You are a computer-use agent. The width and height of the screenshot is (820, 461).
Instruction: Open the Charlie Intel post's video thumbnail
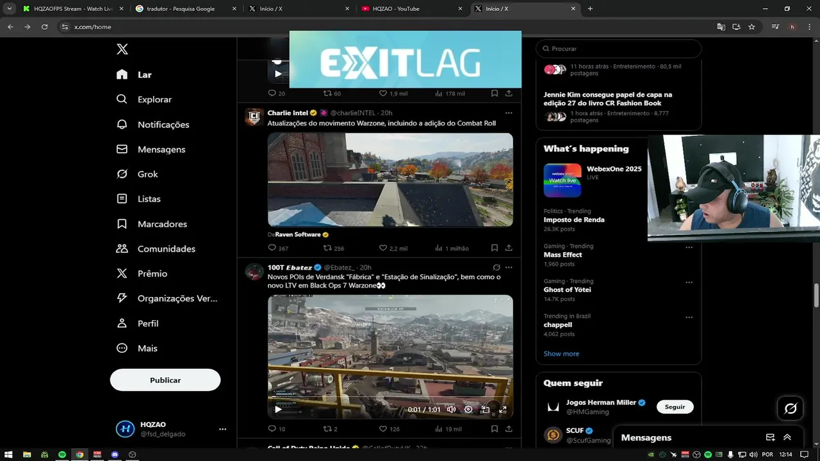pyautogui.click(x=390, y=179)
